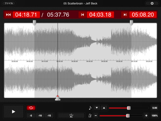
Task: Click the loop end marker above waveform
Action: tap(131, 23)
